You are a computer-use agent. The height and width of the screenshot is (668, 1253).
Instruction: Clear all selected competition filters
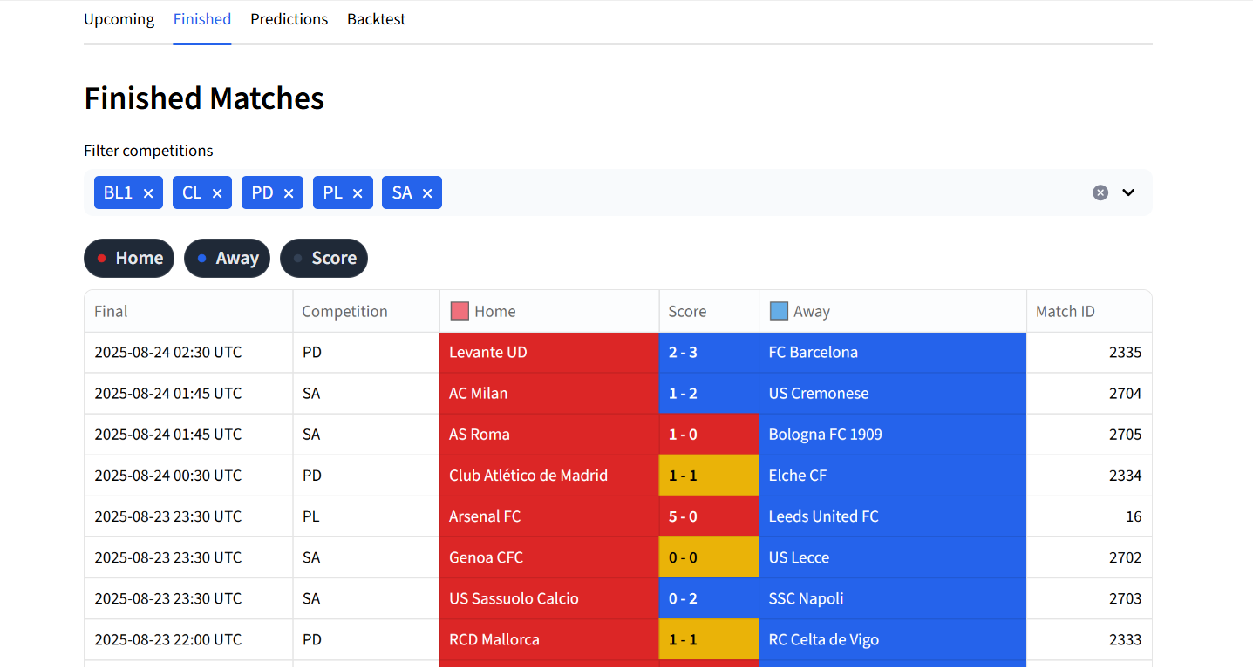click(1100, 192)
